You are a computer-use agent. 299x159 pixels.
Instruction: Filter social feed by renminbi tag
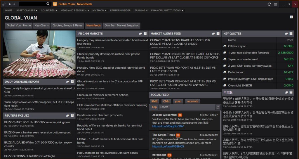[x=192, y=101]
